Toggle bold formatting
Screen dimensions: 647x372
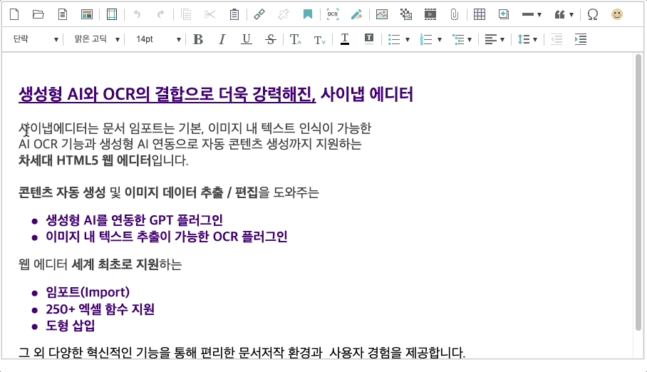[x=198, y=39]
